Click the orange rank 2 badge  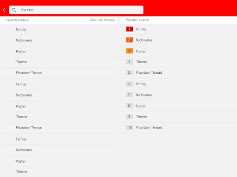coord(130,40)
